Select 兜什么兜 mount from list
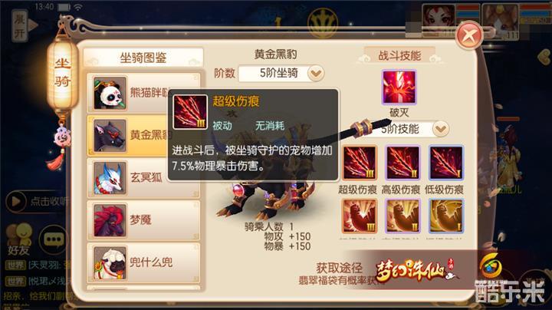The image size is (552, 310). [x=143, y=262]
